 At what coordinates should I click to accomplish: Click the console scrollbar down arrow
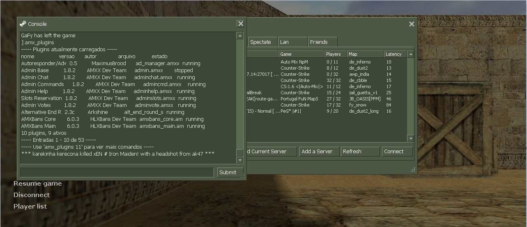tap(240, 161)
